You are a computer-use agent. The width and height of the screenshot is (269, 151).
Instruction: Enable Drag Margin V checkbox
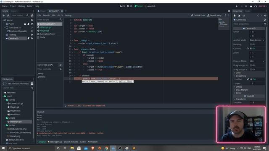[x=251, y=70]
